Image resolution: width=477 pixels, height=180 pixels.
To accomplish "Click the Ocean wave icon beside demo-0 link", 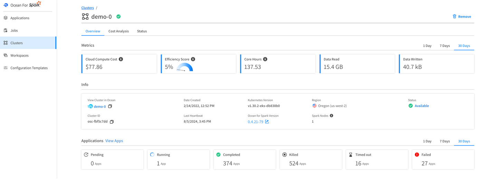I will click(90, 106).
